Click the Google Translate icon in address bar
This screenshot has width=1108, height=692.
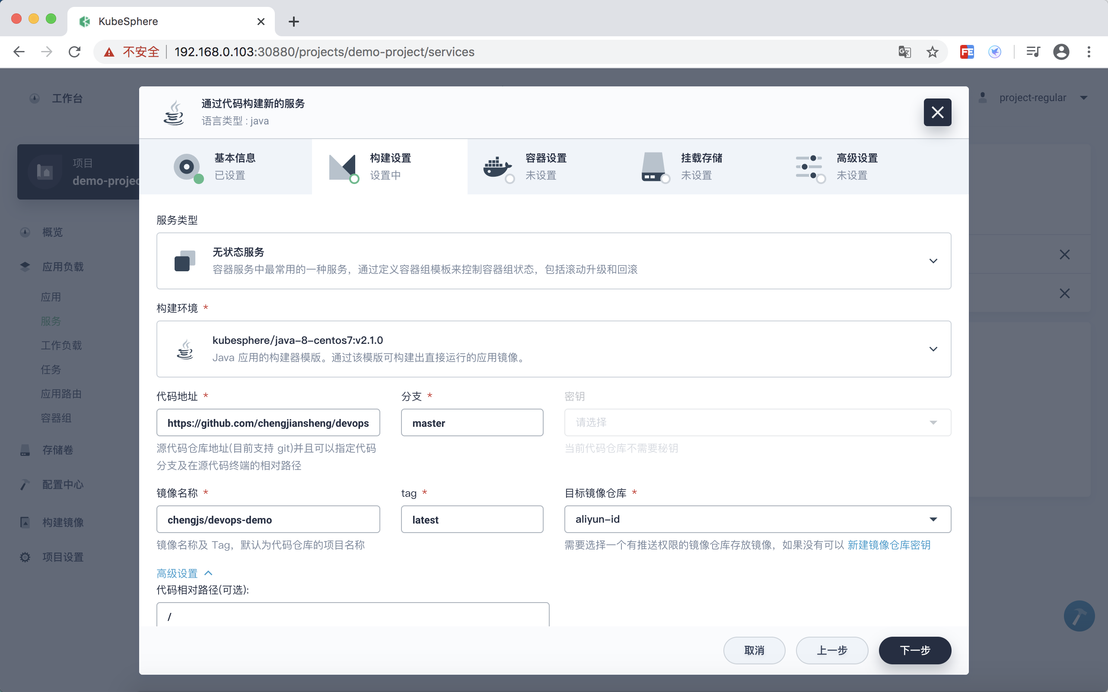coord(904,52)
